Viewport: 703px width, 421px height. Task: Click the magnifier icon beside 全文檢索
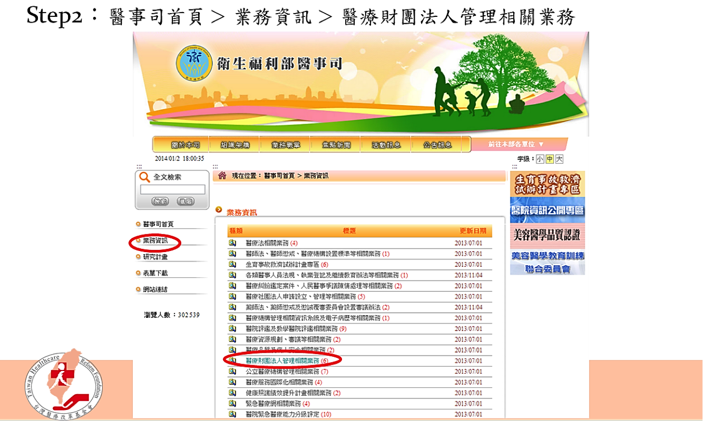tap(145, 177)
